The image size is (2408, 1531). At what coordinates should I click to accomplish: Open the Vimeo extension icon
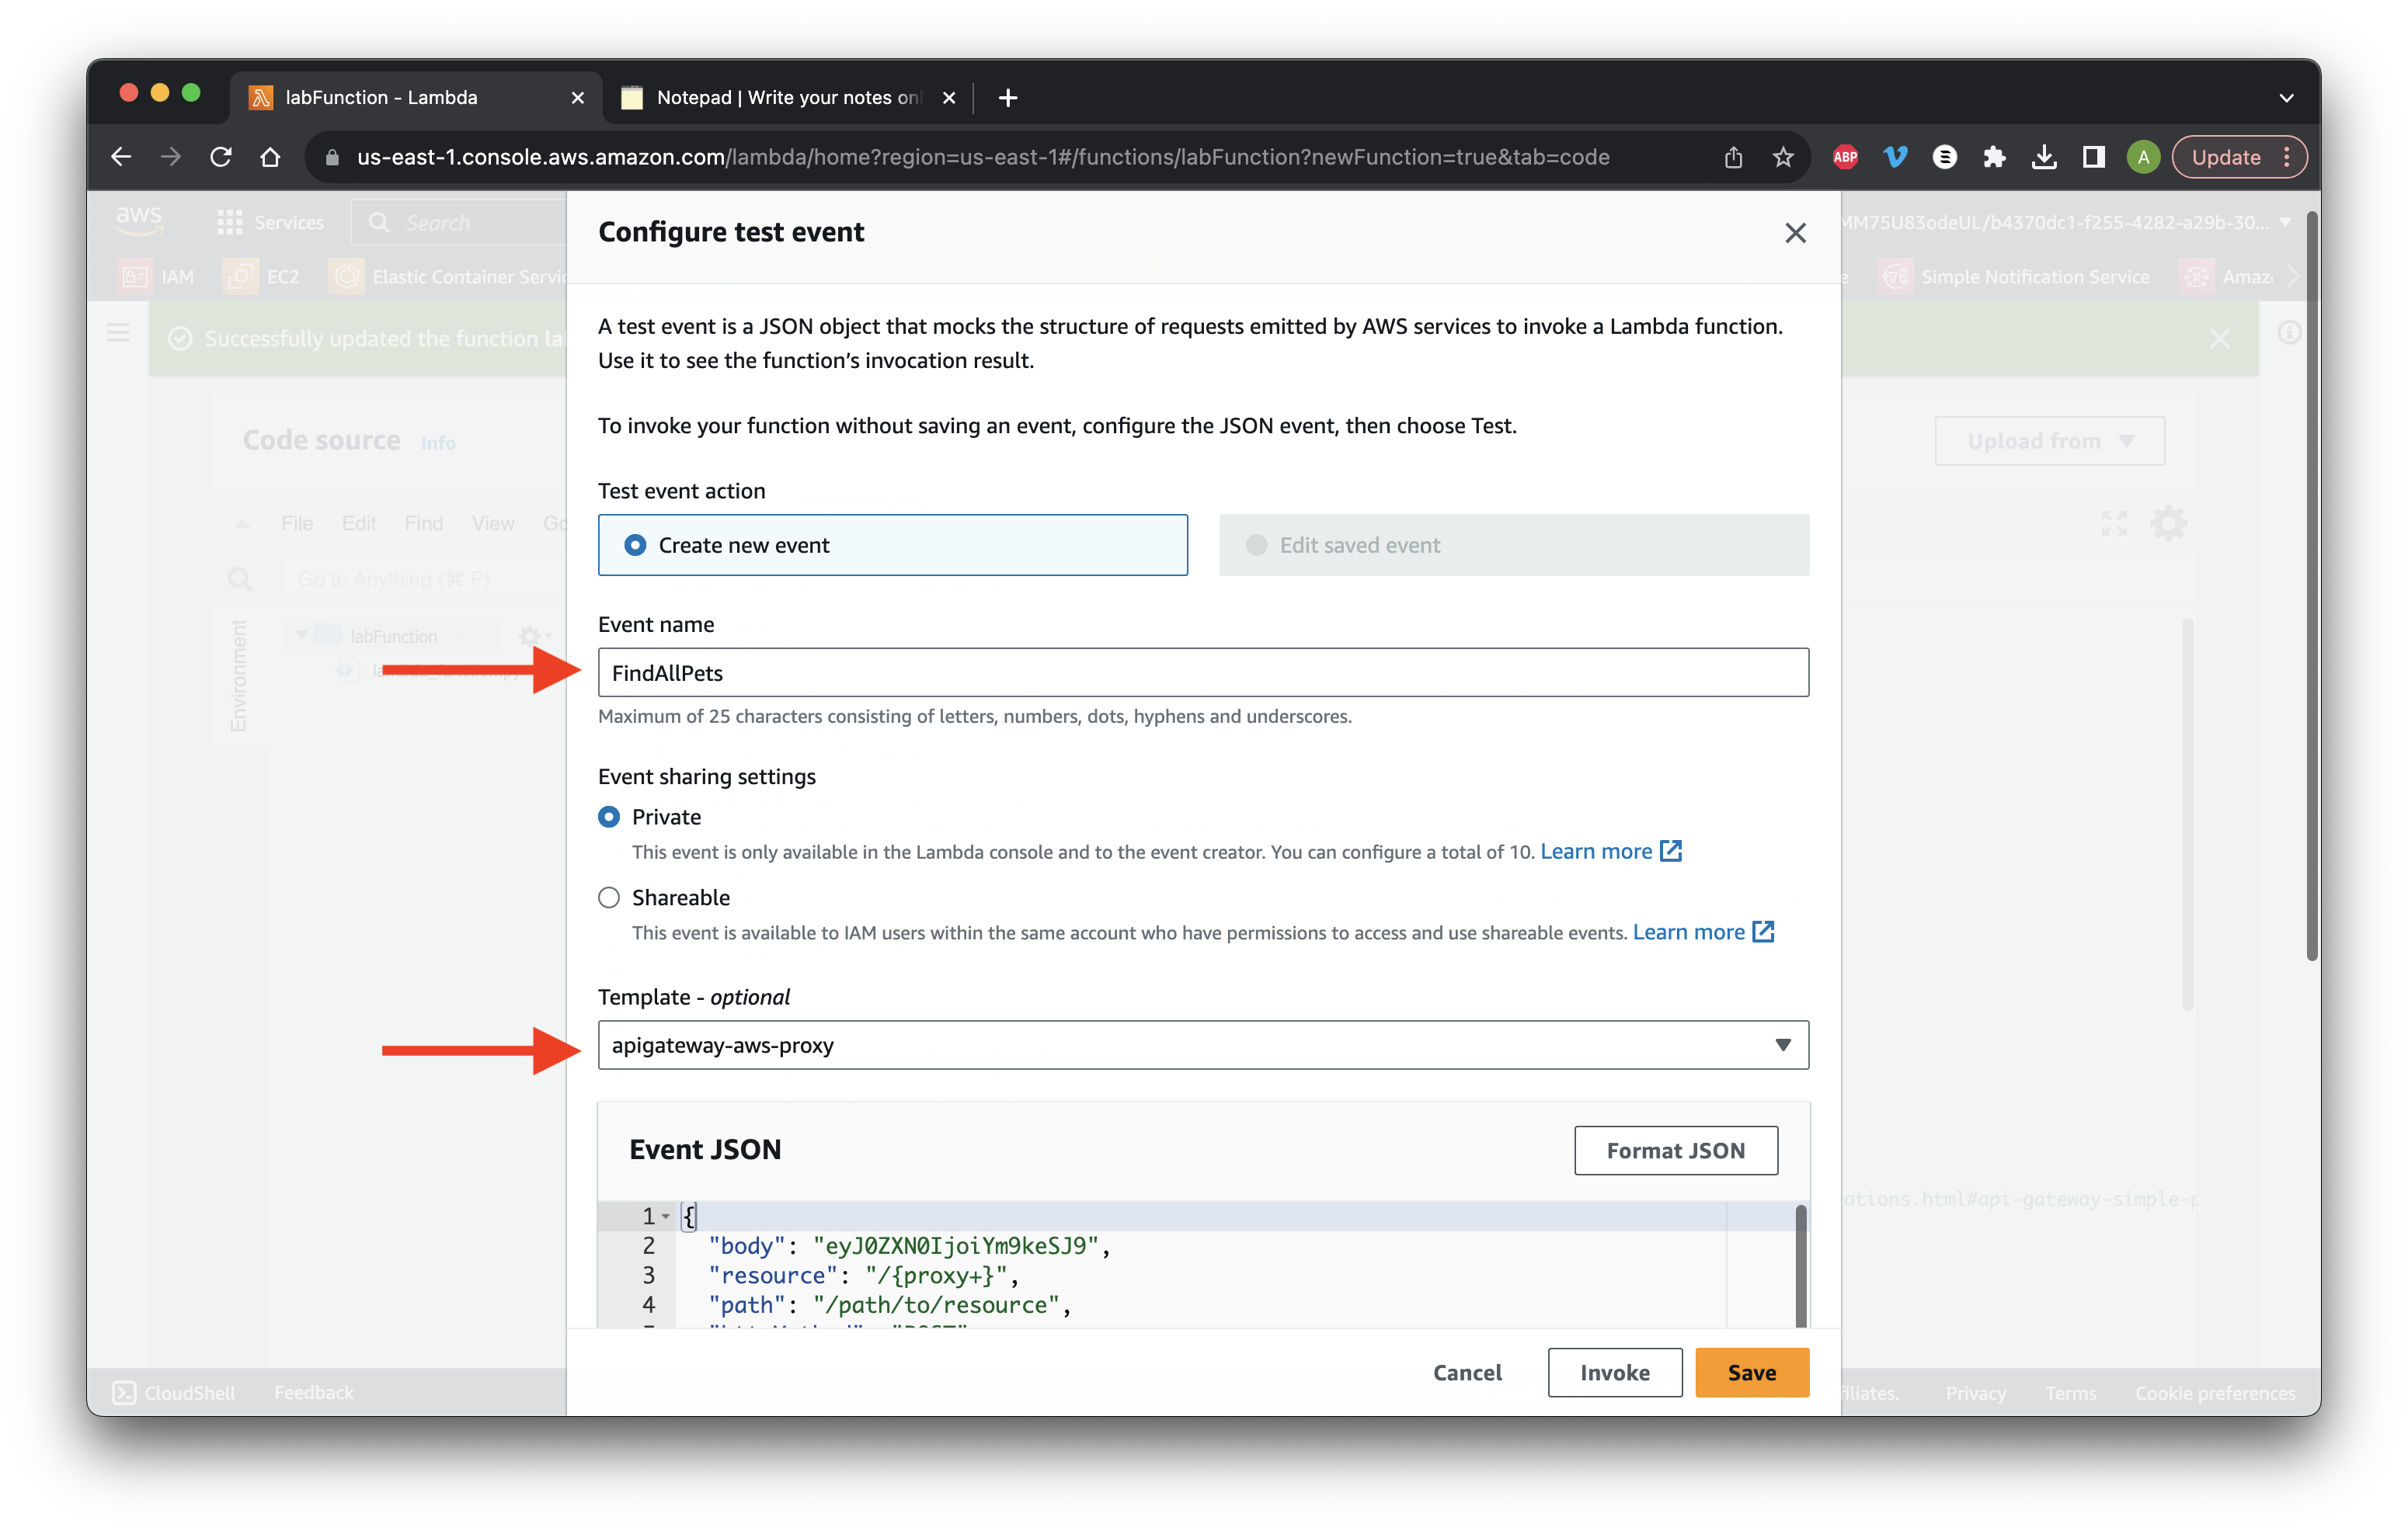[1895, 157]
